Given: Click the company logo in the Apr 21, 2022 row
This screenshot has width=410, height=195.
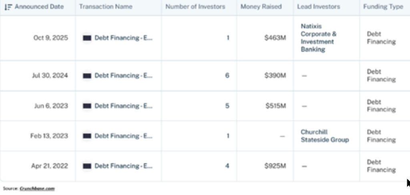Looking at the screenshot, I should click(87, 166).
